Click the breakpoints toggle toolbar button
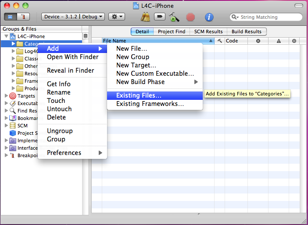 [160, 17]
